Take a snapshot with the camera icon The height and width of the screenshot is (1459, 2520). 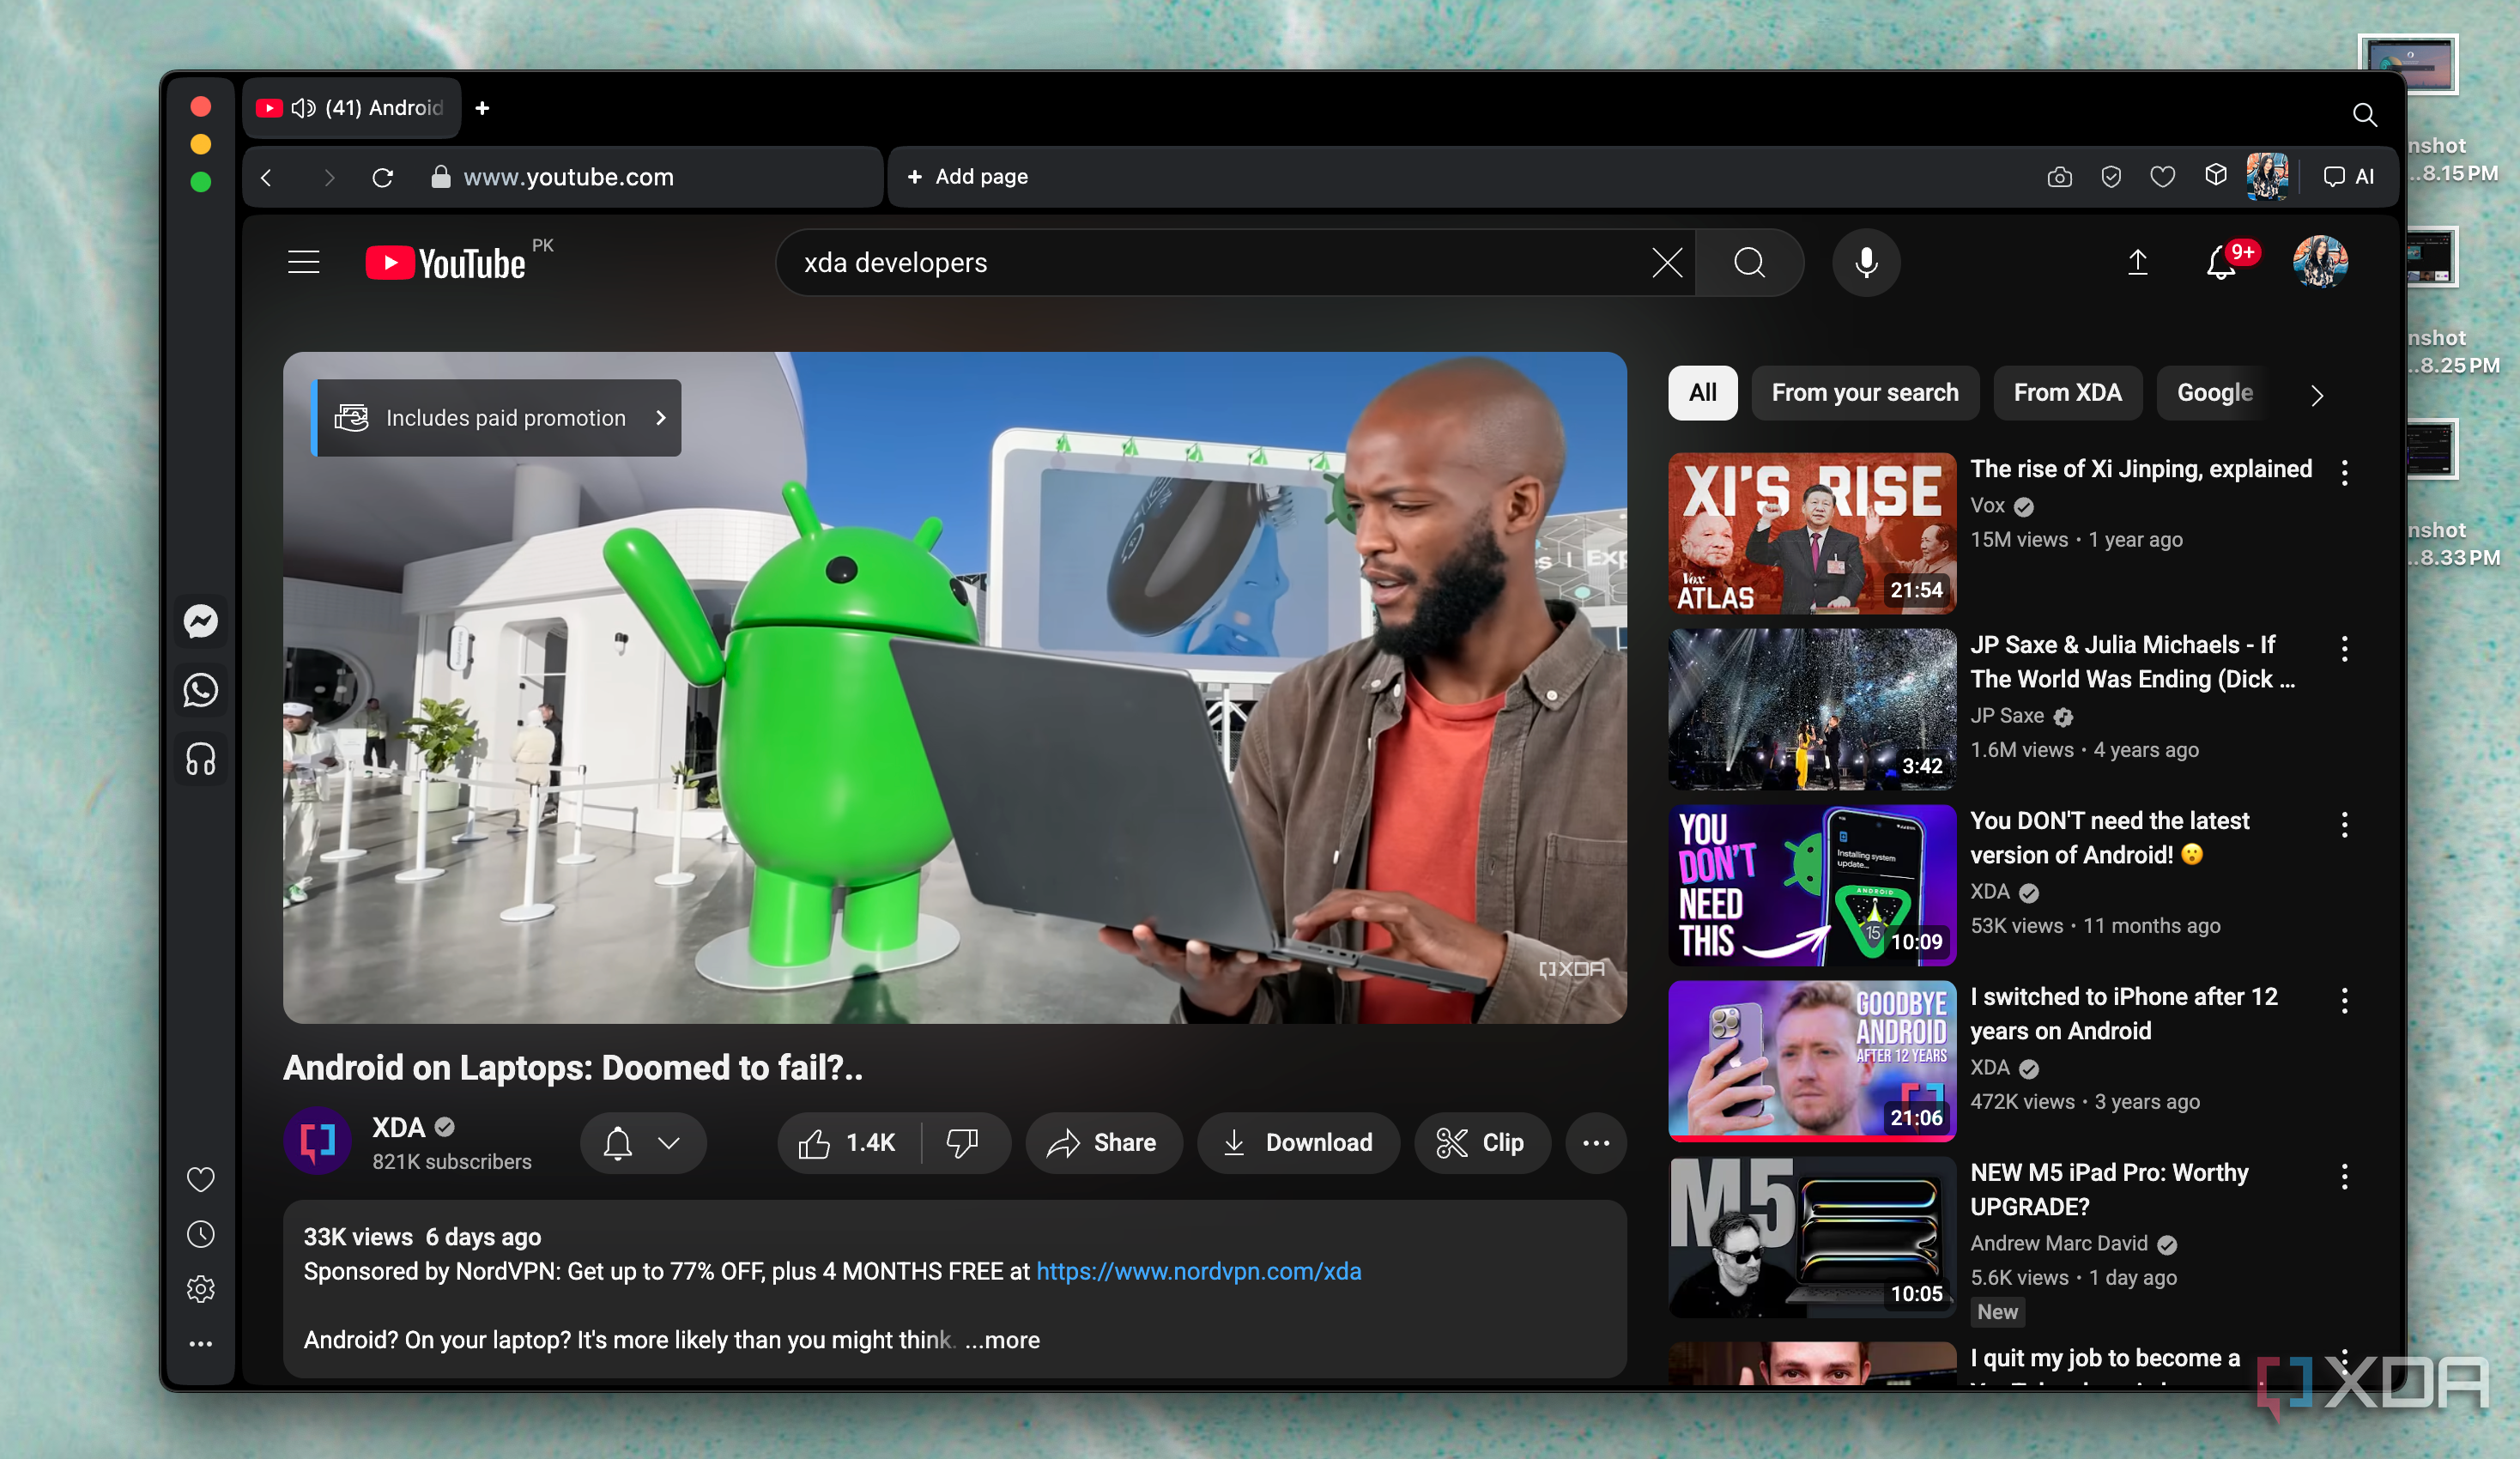pyautogui.click(x=2059, y=177)
